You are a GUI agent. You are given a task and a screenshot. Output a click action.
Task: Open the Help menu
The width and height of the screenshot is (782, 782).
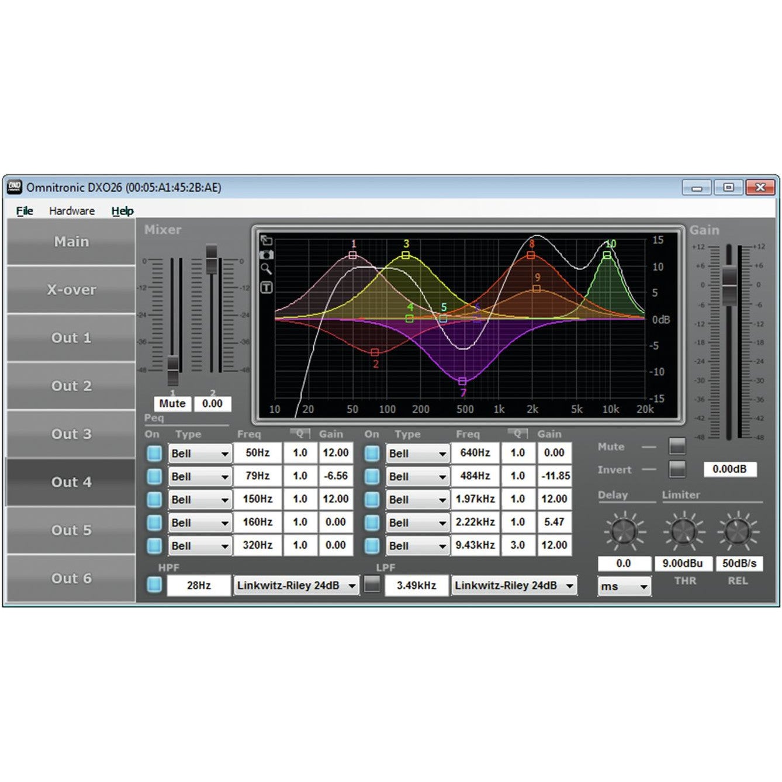(123, 211)
